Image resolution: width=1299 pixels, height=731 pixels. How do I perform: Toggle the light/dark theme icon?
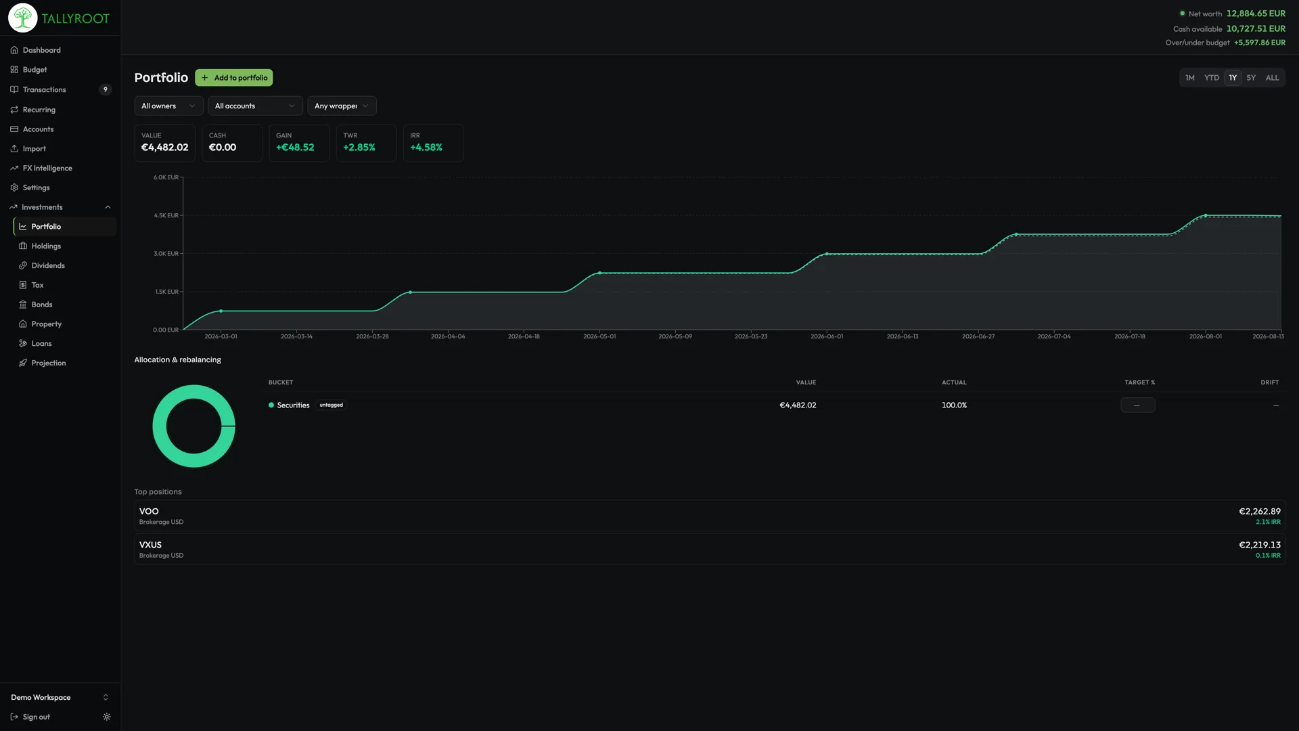(107, 717)
